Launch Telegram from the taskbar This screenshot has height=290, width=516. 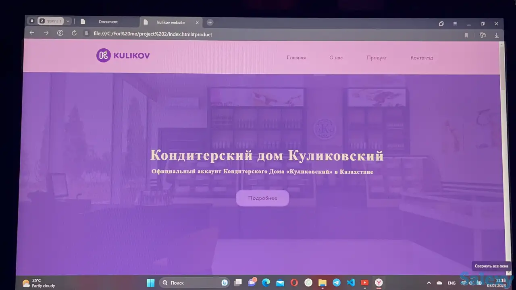coord(337,282)
